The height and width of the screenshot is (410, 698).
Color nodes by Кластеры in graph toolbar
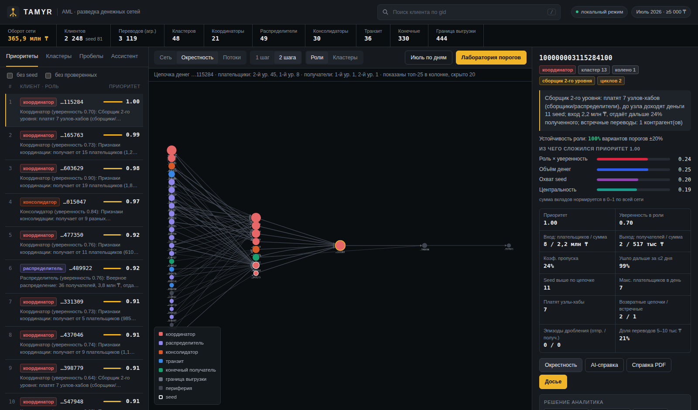[x=345, y=58]
